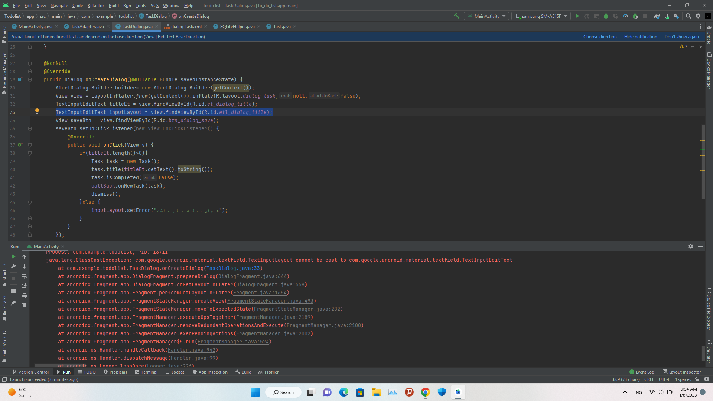713x401 pixels.
Task: Open the VCS menu
Action: pyautogui.click(x=154, y=5)
